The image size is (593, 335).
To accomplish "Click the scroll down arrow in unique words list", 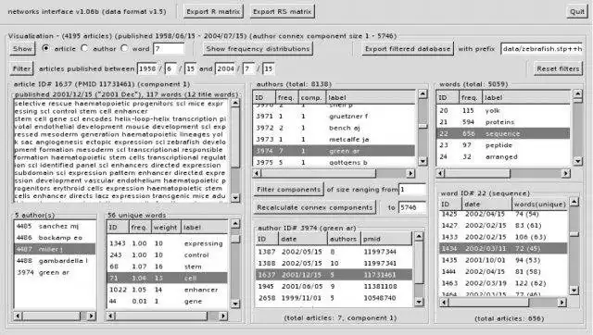I will point(235,304).
